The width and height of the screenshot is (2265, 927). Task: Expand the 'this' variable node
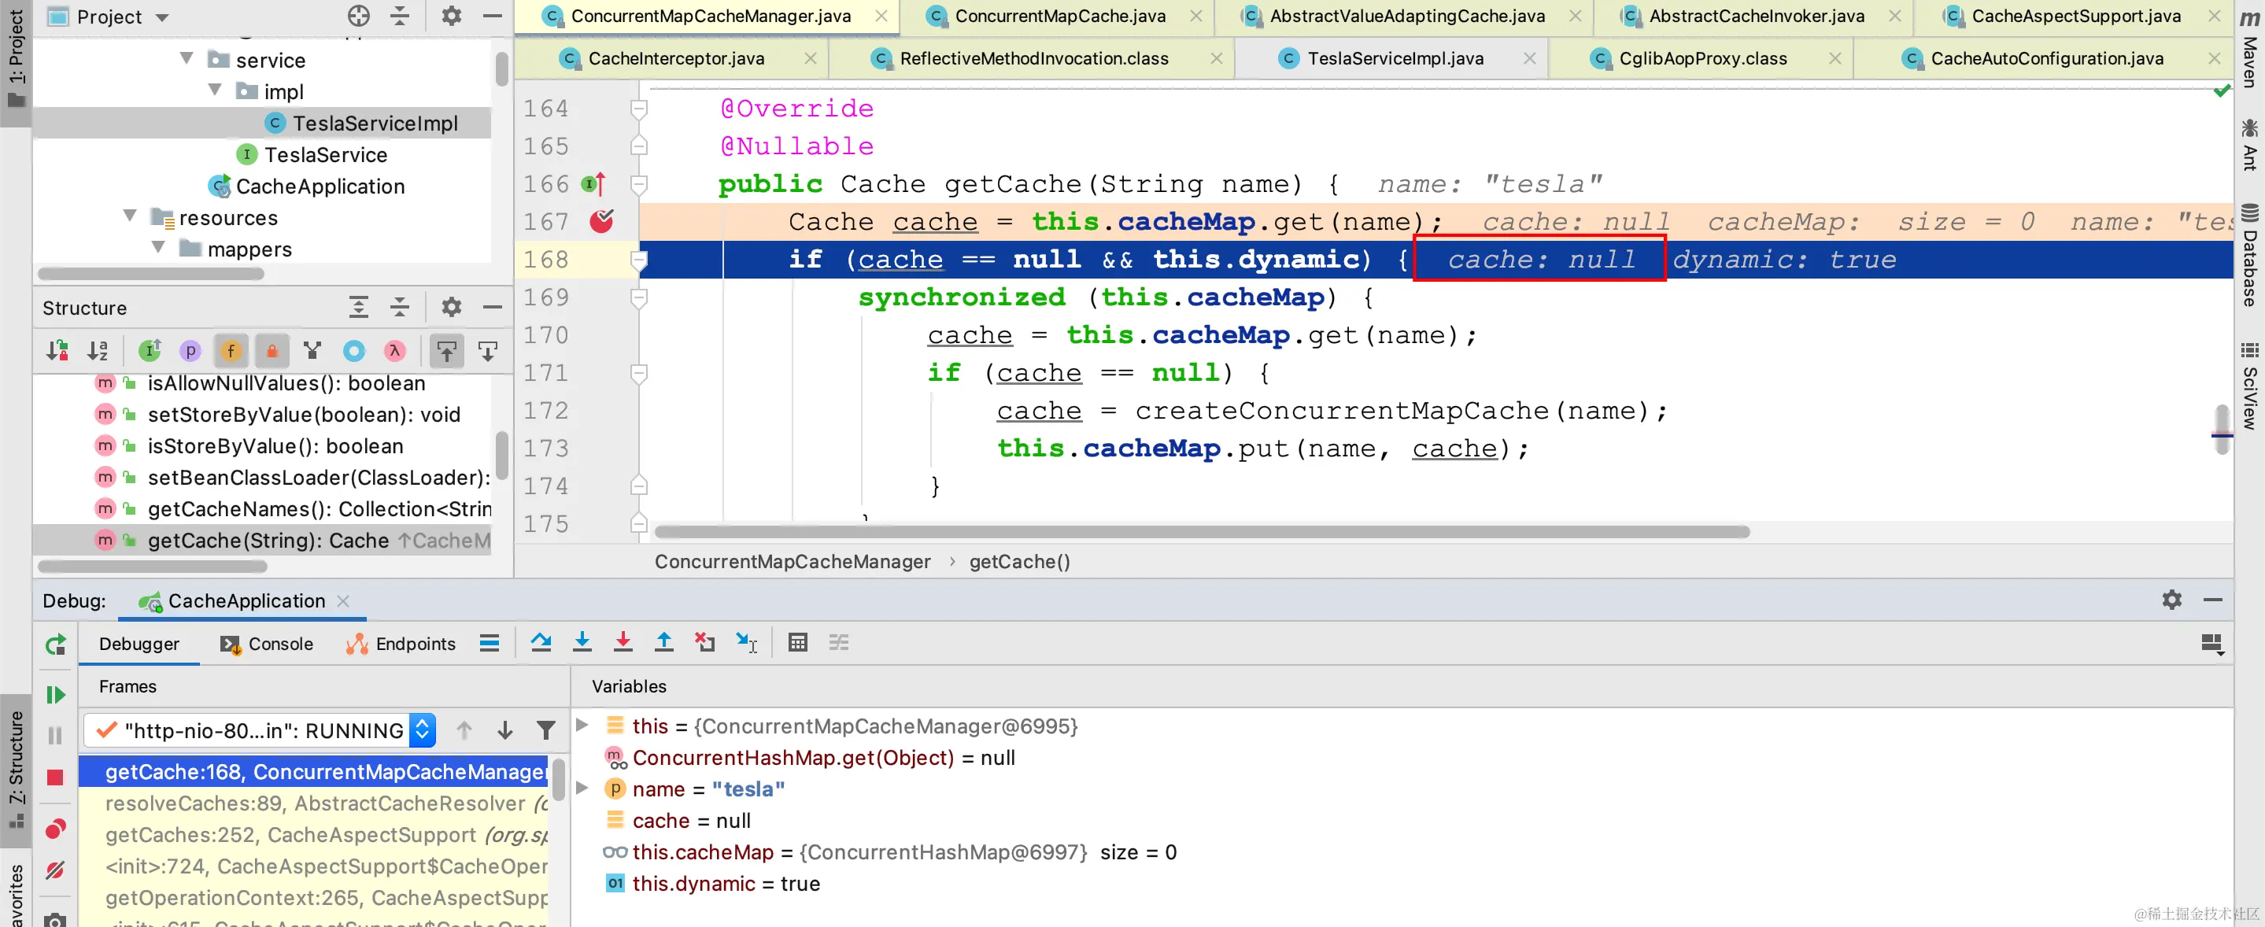pyautogui.click(x=582, y=726)
